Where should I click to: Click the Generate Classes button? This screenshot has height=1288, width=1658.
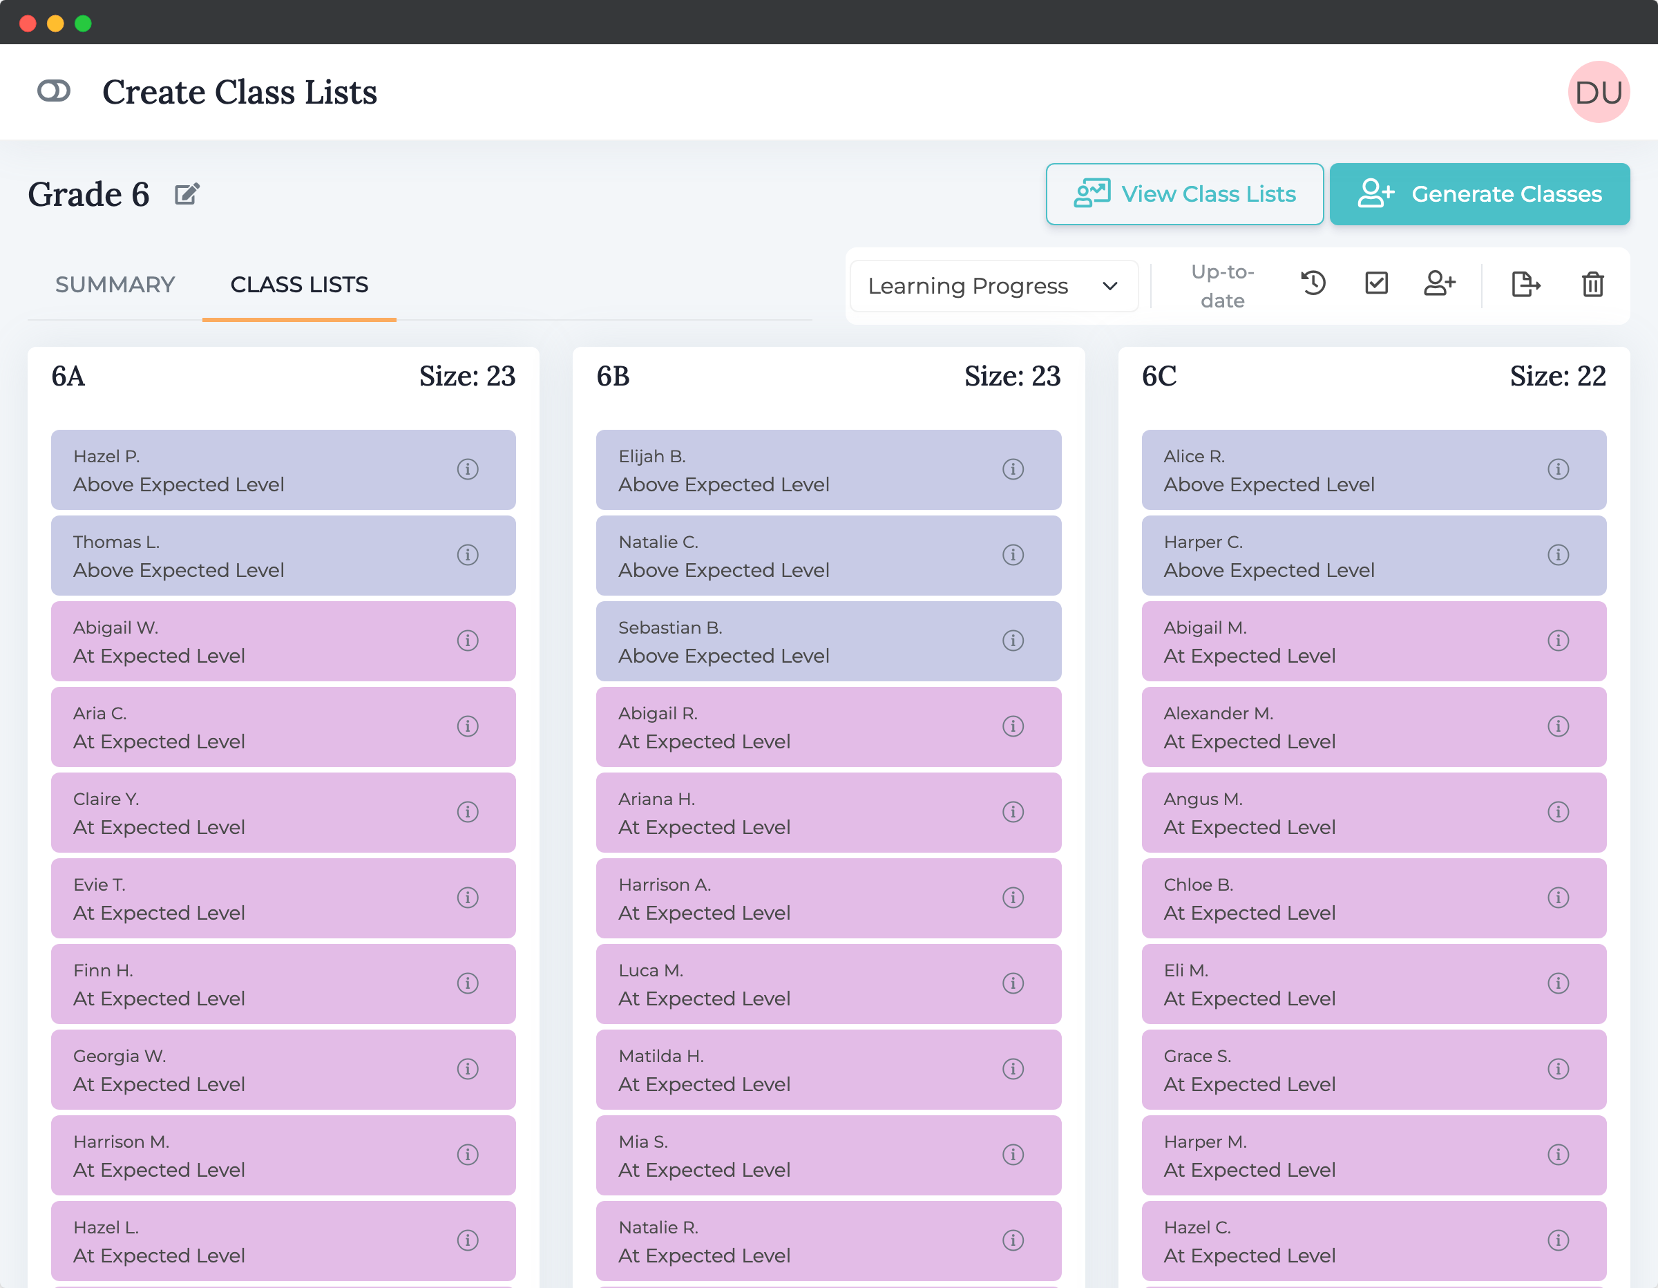tap(1480, 194)
